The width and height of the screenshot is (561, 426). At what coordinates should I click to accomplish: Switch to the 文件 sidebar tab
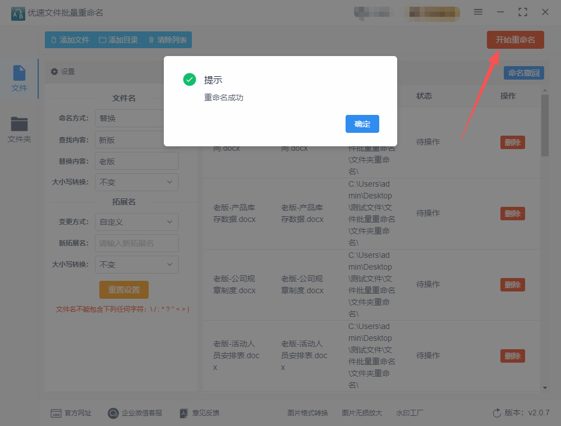[x=19, y=78]
